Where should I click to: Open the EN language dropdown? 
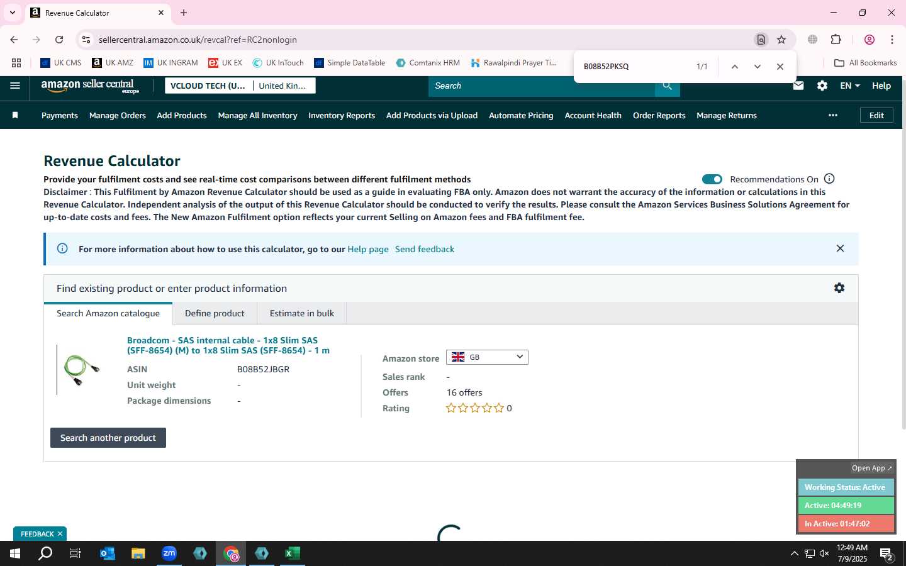(x=850, y=86)
